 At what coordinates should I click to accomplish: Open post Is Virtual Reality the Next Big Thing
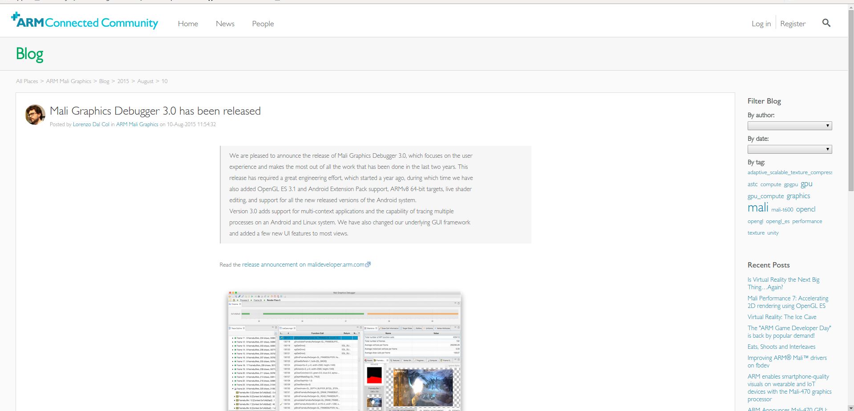(x=783, y=283)
